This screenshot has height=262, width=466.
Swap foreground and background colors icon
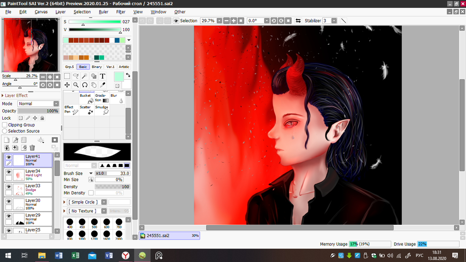click(128, 75)
